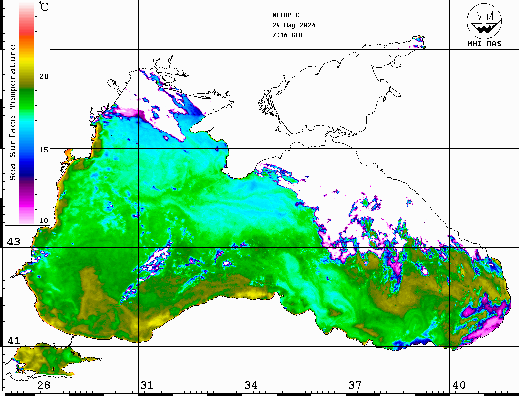Click longitude label '31'

coord(147,385)
